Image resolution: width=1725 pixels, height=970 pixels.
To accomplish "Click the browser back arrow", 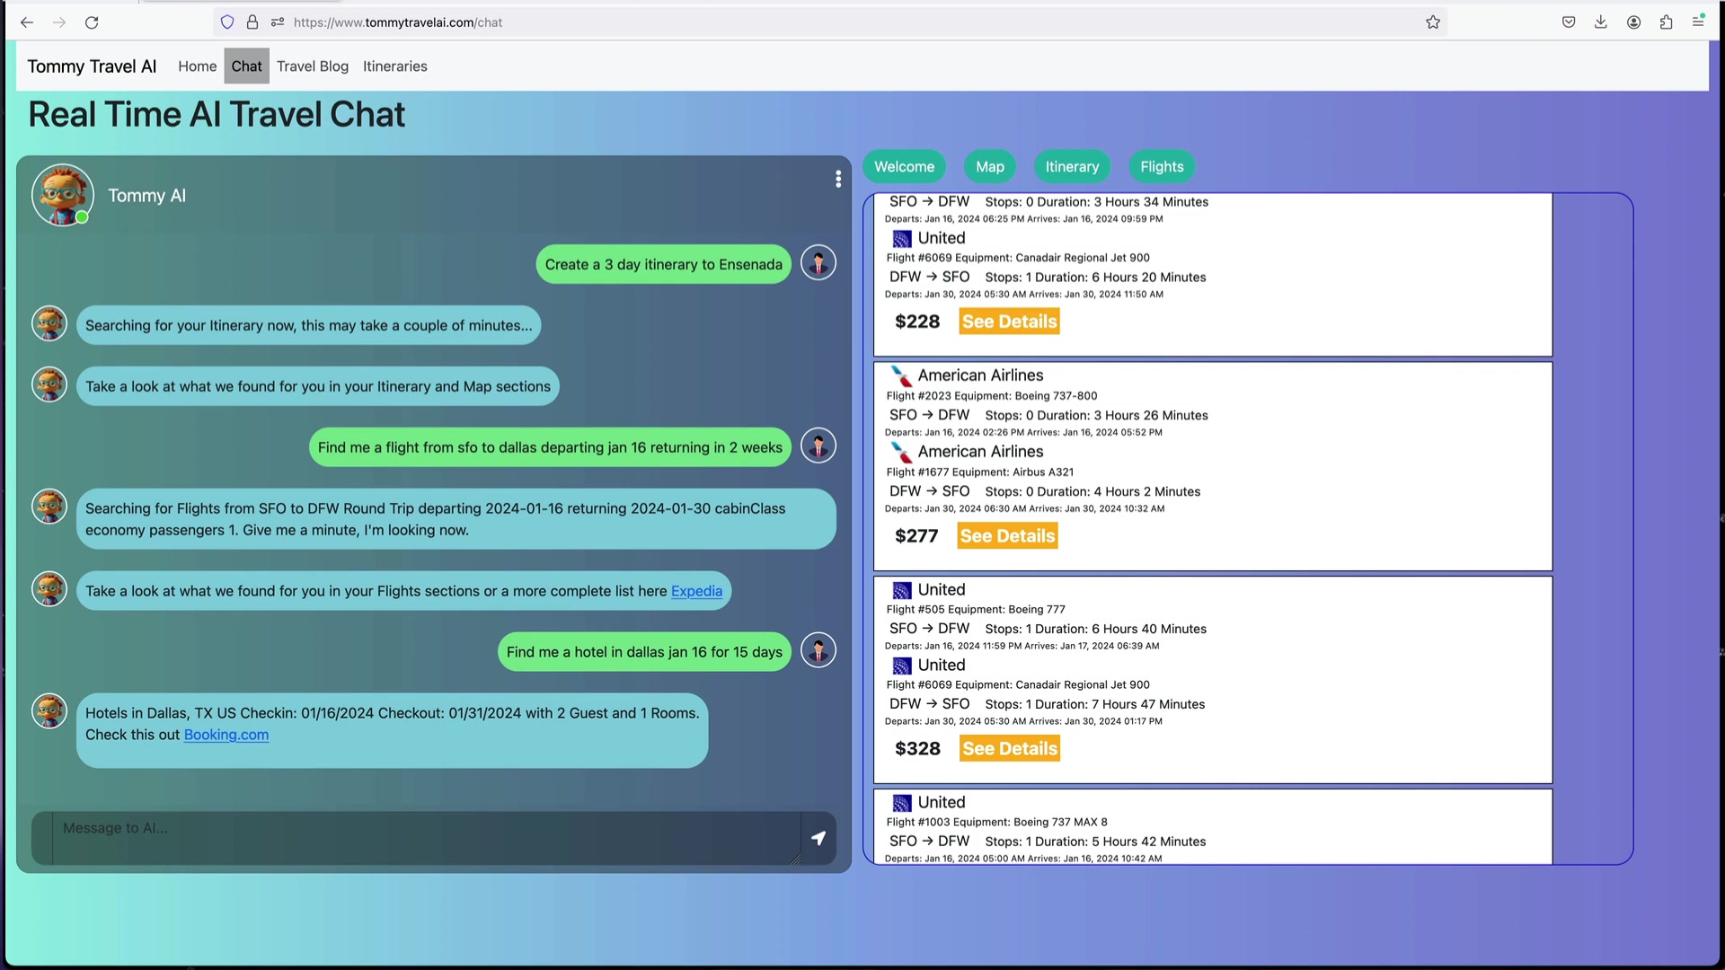I will (27, 22).
